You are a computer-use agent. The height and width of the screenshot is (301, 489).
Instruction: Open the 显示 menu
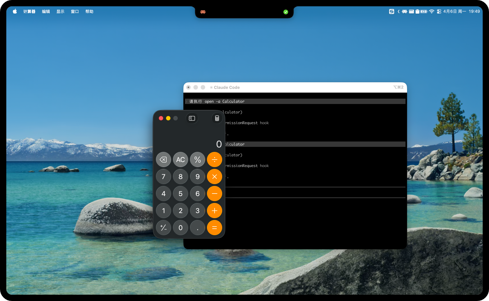tap(60, 11)
